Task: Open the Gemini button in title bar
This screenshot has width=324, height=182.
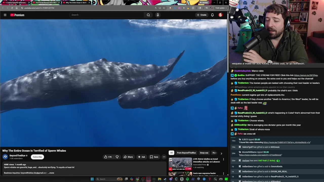Action: (204, 3)
